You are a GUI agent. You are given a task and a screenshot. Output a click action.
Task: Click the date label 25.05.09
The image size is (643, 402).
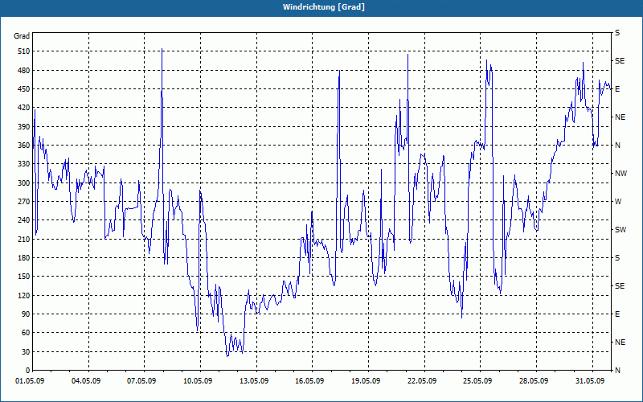(x=477, y=381)
